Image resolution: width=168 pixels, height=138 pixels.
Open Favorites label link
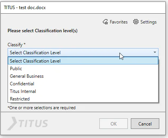click(119, 22)
